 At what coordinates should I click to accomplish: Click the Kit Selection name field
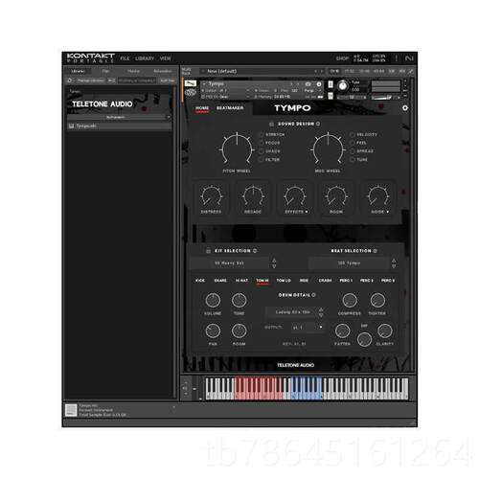tap(229, 263)
